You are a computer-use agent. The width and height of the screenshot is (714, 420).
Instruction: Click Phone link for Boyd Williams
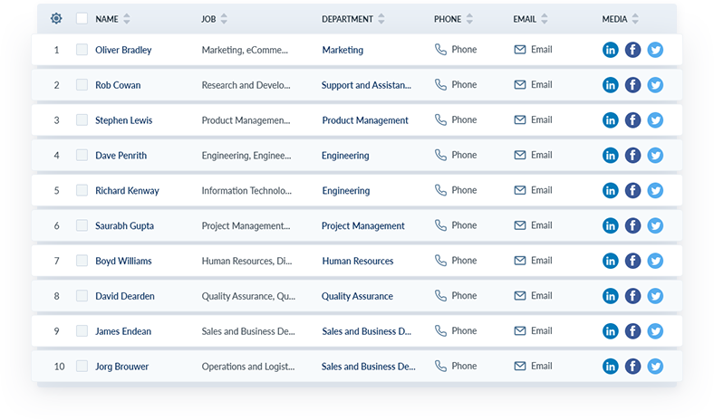point(456,261)
